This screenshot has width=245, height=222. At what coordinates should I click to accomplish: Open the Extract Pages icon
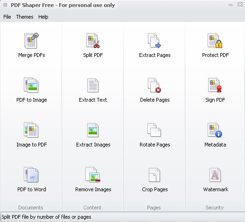154,41
